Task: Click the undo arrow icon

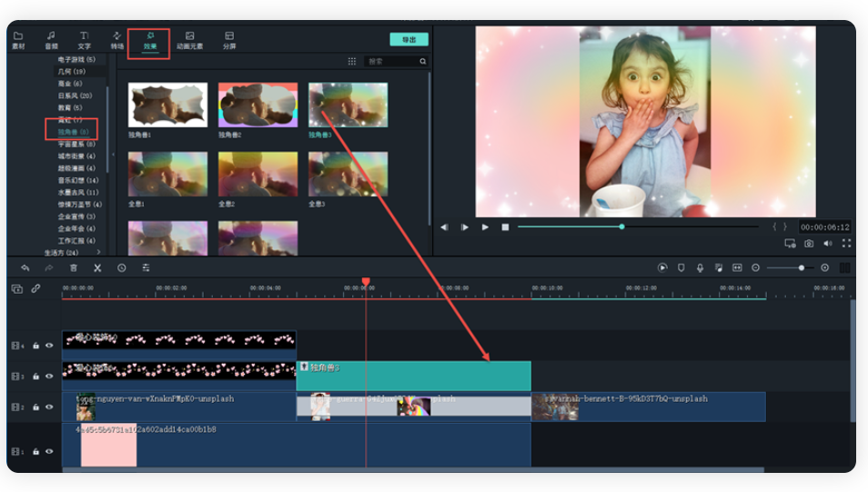Action: click(x=25, y=268)
